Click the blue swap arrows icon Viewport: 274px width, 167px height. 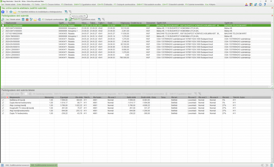(x=256, y=5)
